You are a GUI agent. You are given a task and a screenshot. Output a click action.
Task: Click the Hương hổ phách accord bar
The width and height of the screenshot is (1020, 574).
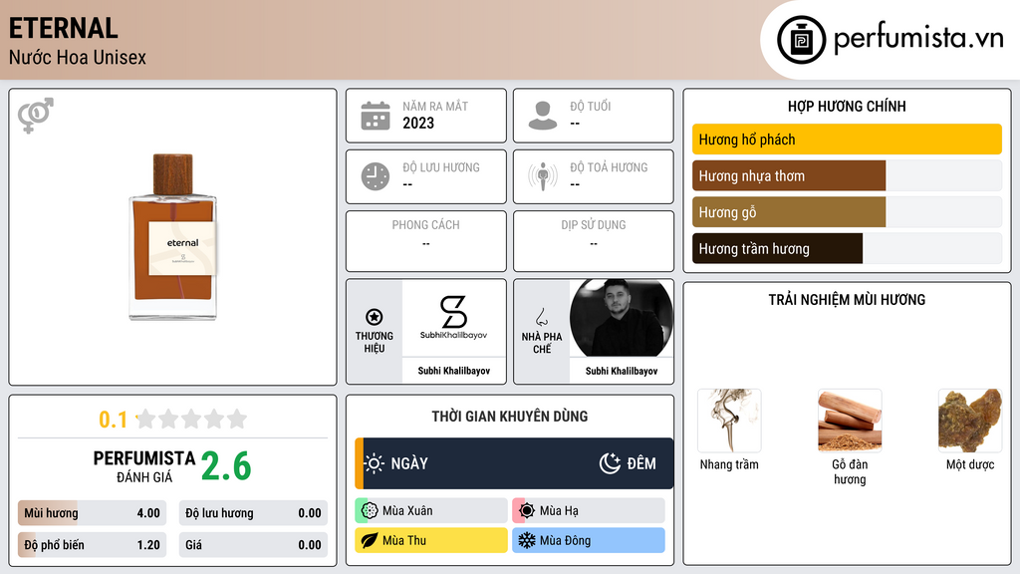tap(847, 140)
